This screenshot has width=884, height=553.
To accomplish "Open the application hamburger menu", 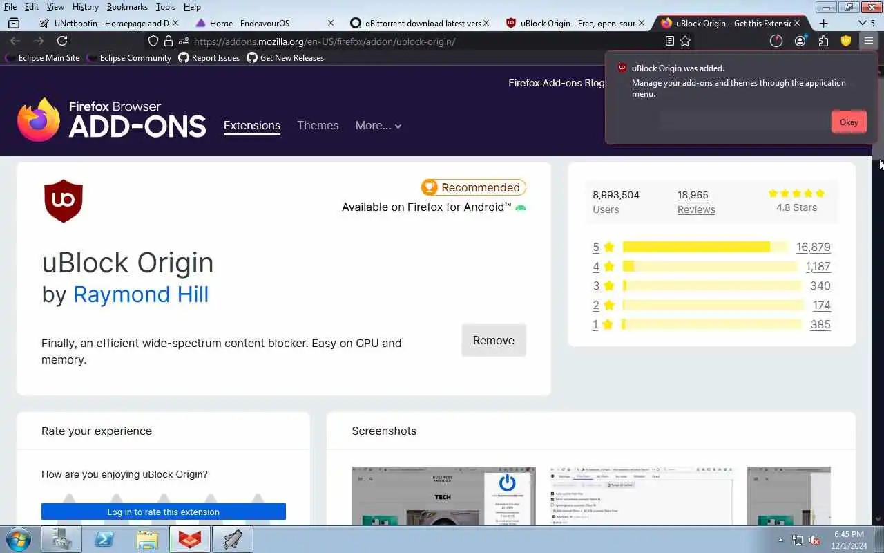I will 868,41.
